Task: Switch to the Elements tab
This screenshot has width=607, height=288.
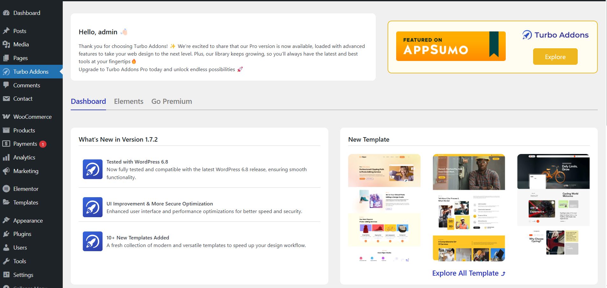Action: pyautogui.click(x=129, y=102)
